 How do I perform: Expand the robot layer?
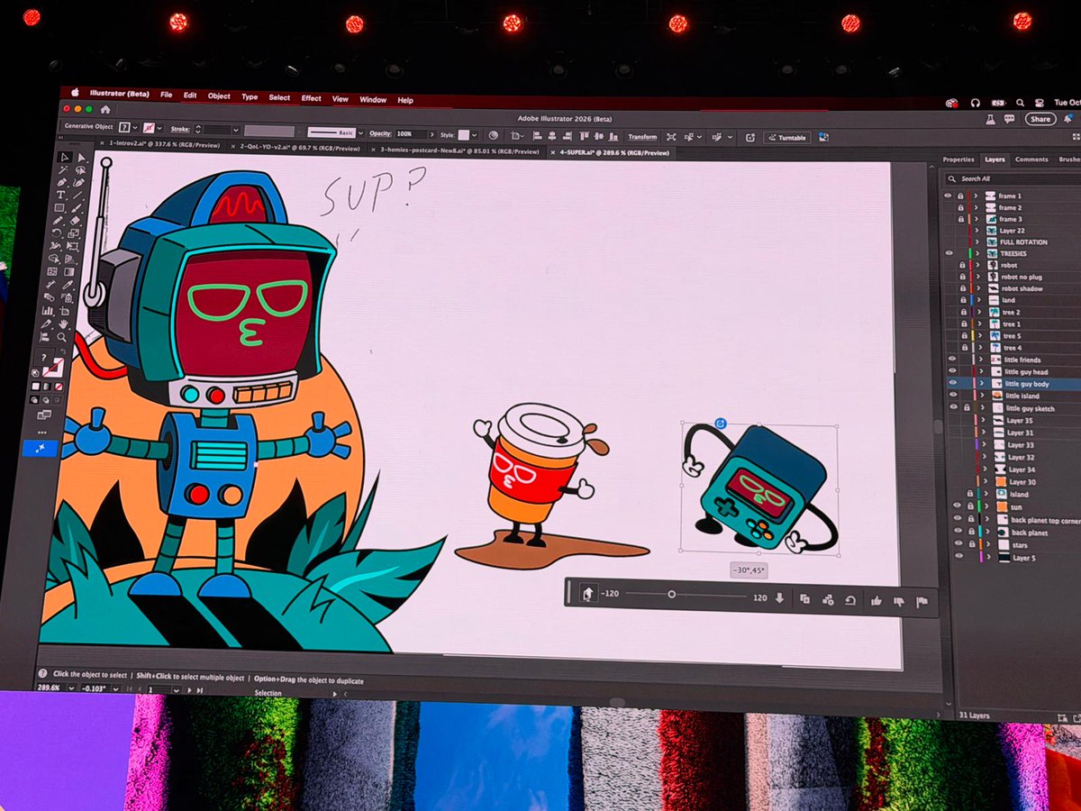tap(979, 265)
